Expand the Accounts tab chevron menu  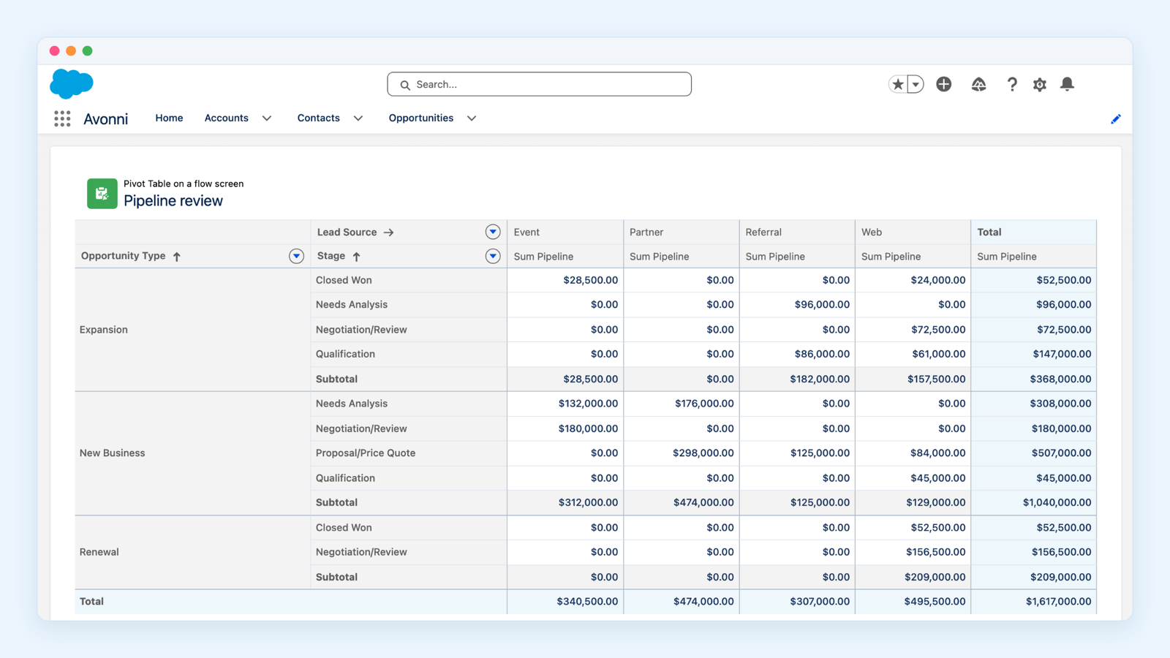267,118
